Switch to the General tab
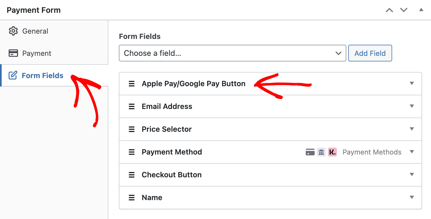This screenshot has height=219, width=431. tap(54, 31)
